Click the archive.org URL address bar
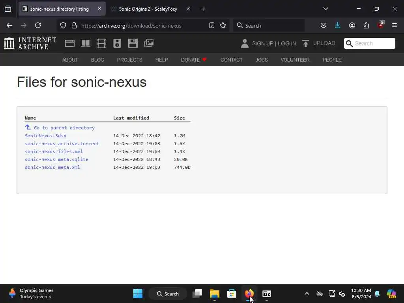Viewport: 404px width, 303px height. pos(131,26)
